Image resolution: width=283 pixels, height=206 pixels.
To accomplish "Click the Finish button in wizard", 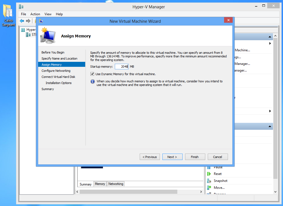I will (x=195, y=157).
